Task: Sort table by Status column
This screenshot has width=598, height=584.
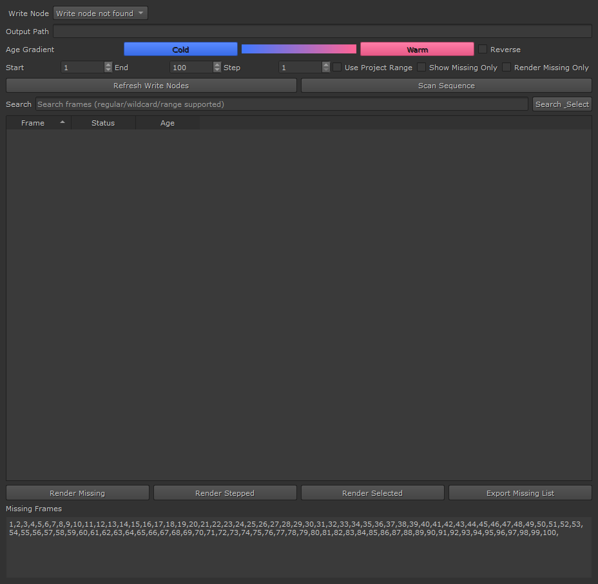Action: tap(103, 123)
